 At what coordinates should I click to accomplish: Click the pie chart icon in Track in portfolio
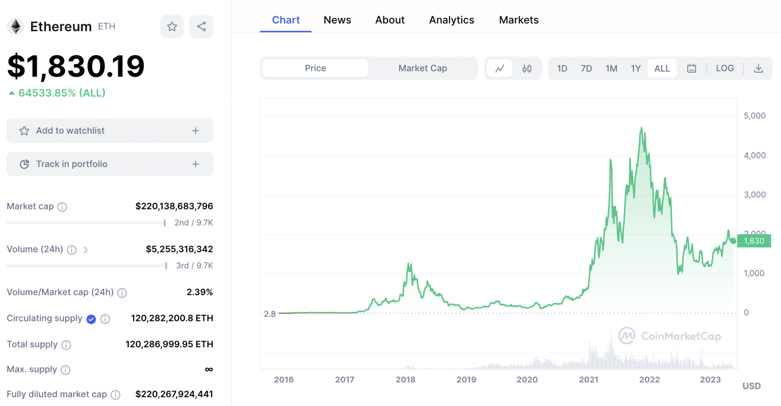point(24,164)
